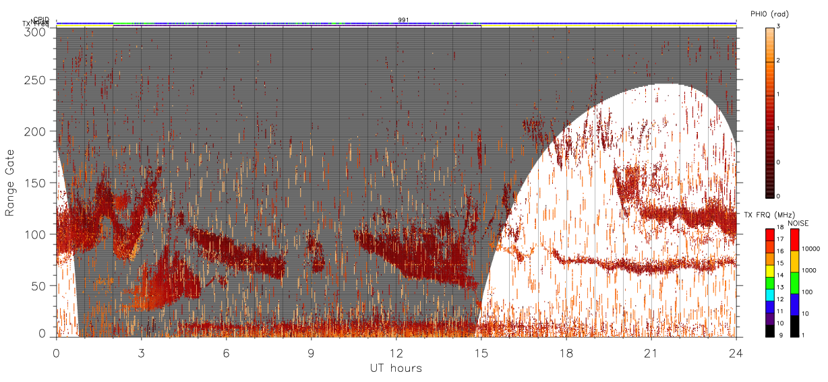Screen dimensions: 828x382
Task: Pick the purple 10–11 MHz frequency swatch
Action: [x=771, y=317]
